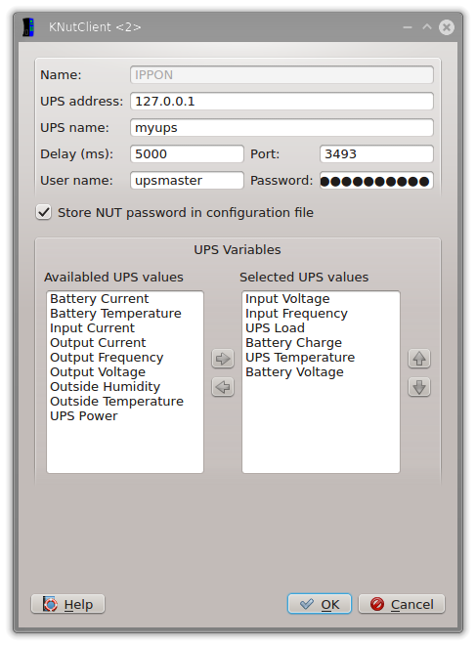Minimize the KNutClient window

(408, 27)
